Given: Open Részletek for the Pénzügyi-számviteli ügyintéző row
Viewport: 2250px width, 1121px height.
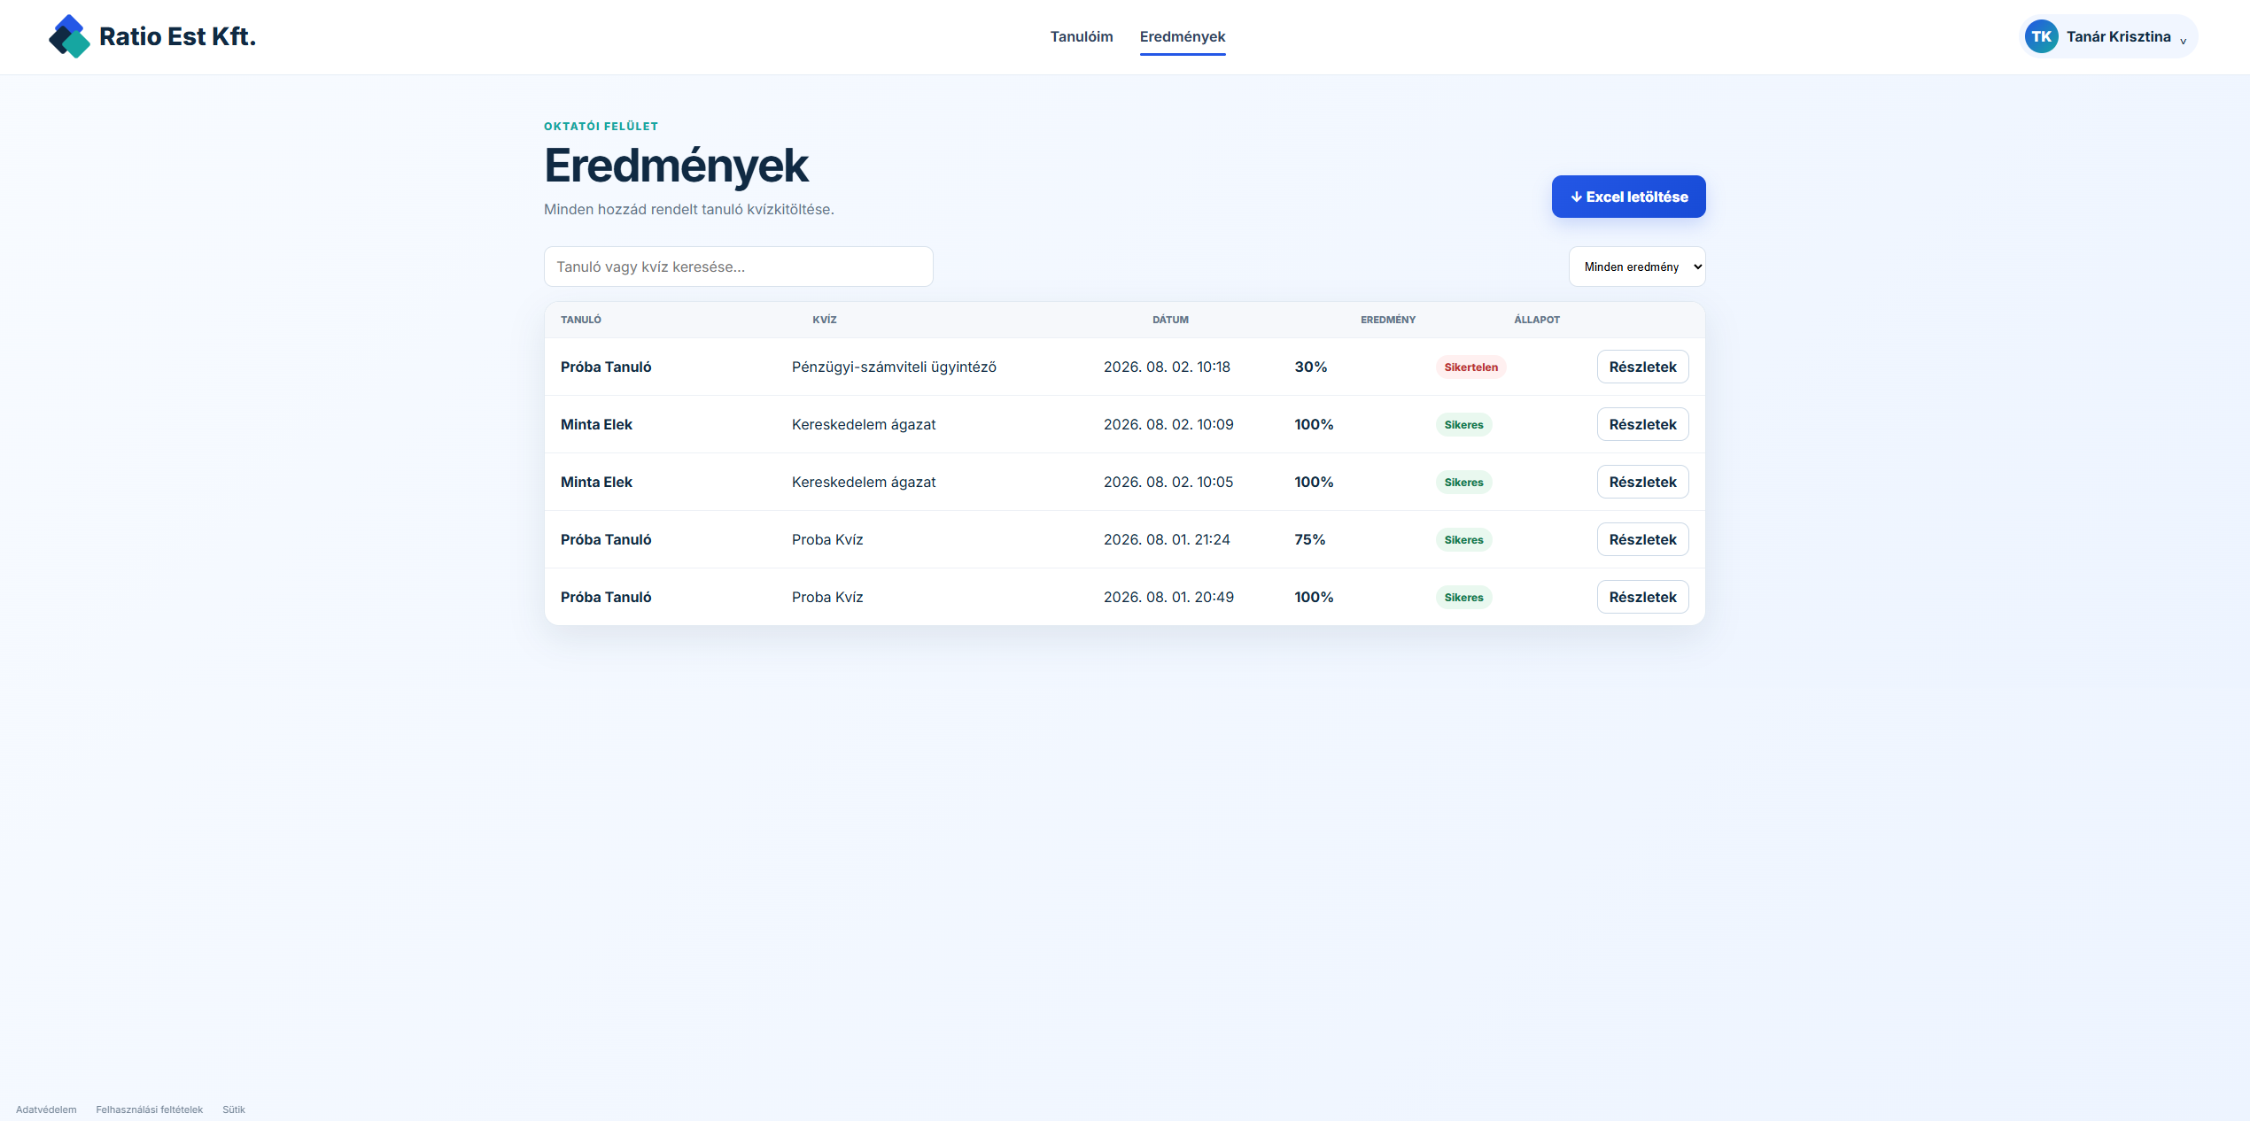Looking at the screenshot, I should (1642, 367).
